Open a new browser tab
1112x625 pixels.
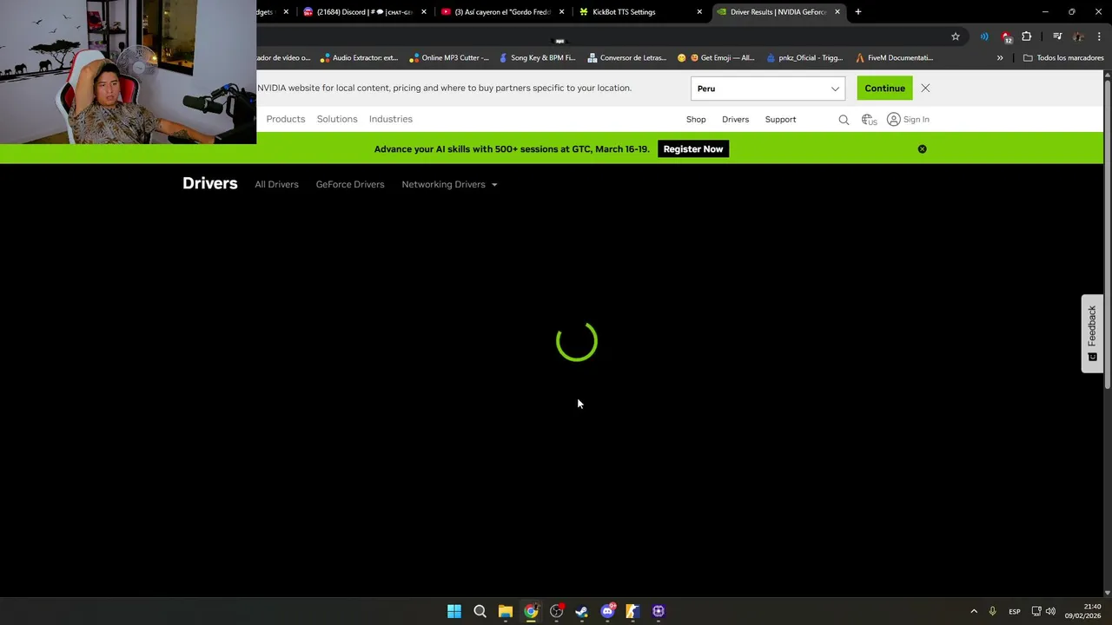pos(858,12)
